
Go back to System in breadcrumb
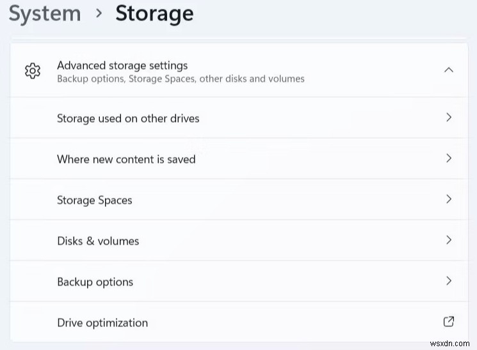click(45, 13)
